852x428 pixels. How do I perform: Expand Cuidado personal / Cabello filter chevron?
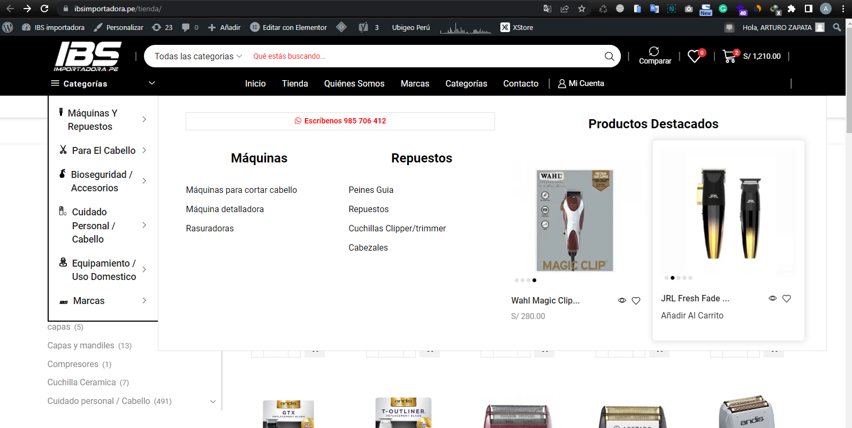click(213, 401)
